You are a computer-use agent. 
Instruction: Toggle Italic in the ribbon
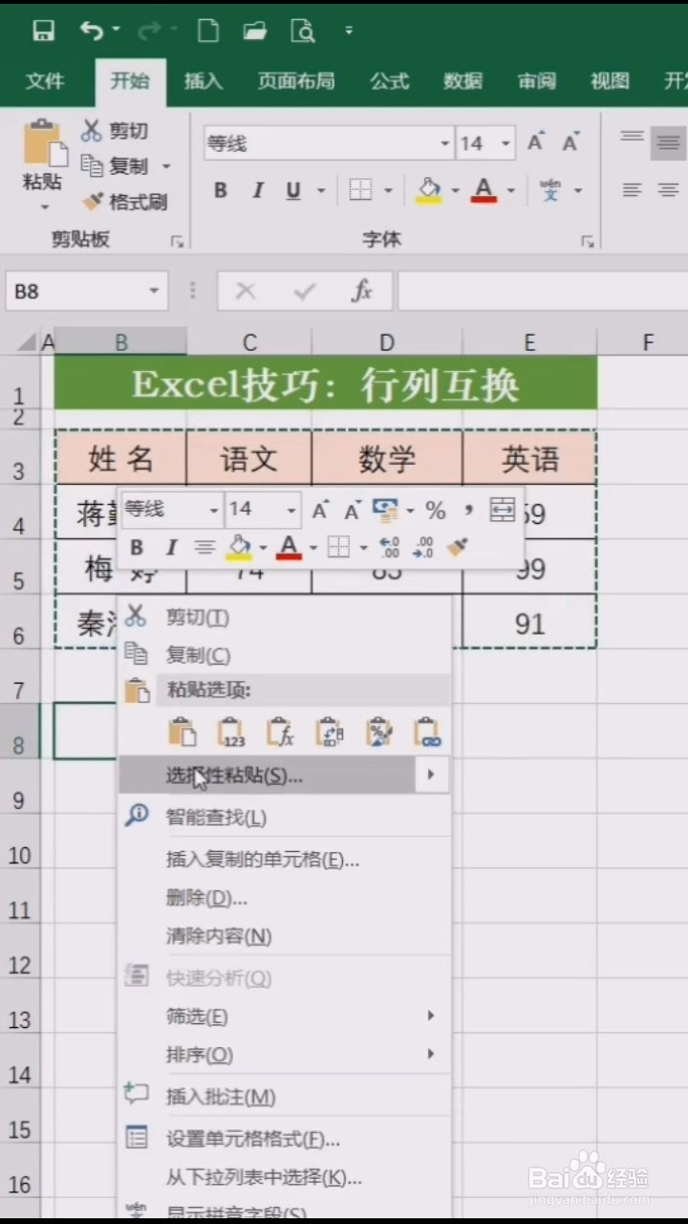(257, 191)
